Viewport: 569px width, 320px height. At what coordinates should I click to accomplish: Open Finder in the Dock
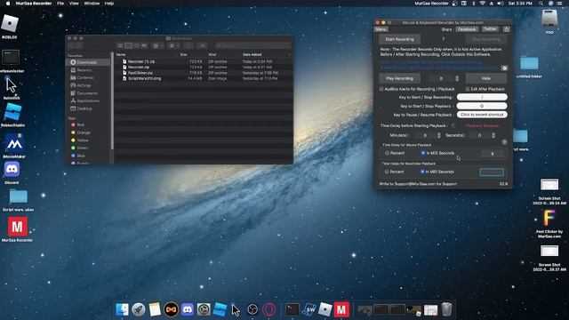(x=122, y=309)
